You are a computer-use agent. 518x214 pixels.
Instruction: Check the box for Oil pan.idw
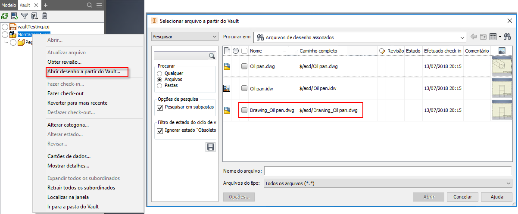tap(244, 88)
